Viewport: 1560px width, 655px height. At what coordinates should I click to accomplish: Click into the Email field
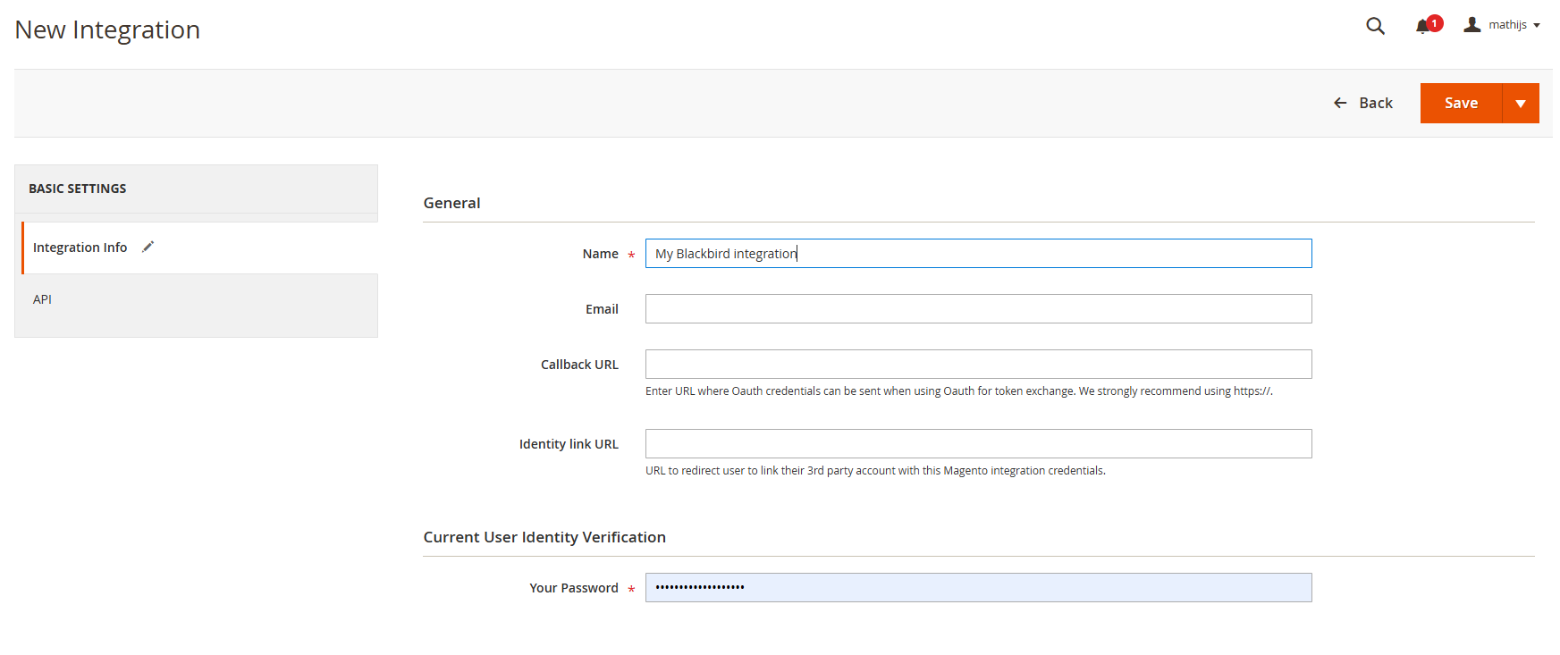tap(978, 309)
